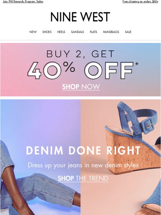Click the BUY 2, GET banner text
Screen dimensions: 161x215
click(x=80, y=54)
